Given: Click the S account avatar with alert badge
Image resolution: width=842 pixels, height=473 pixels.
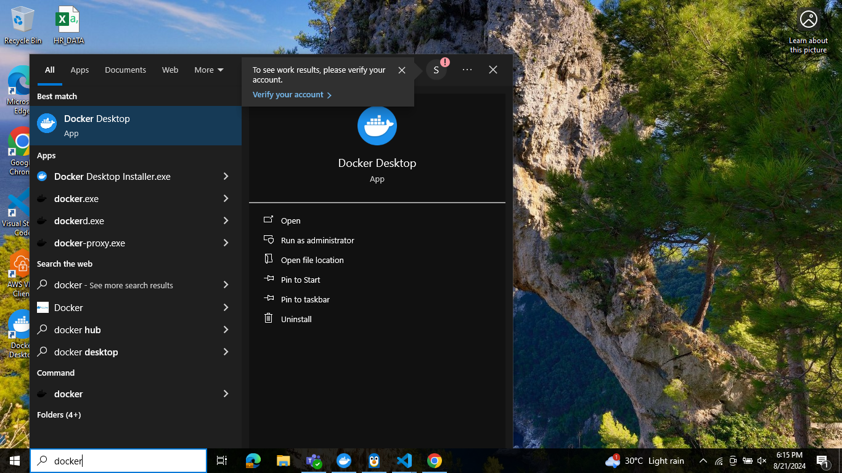Looking at the screenshot, I should click(436, 70).
